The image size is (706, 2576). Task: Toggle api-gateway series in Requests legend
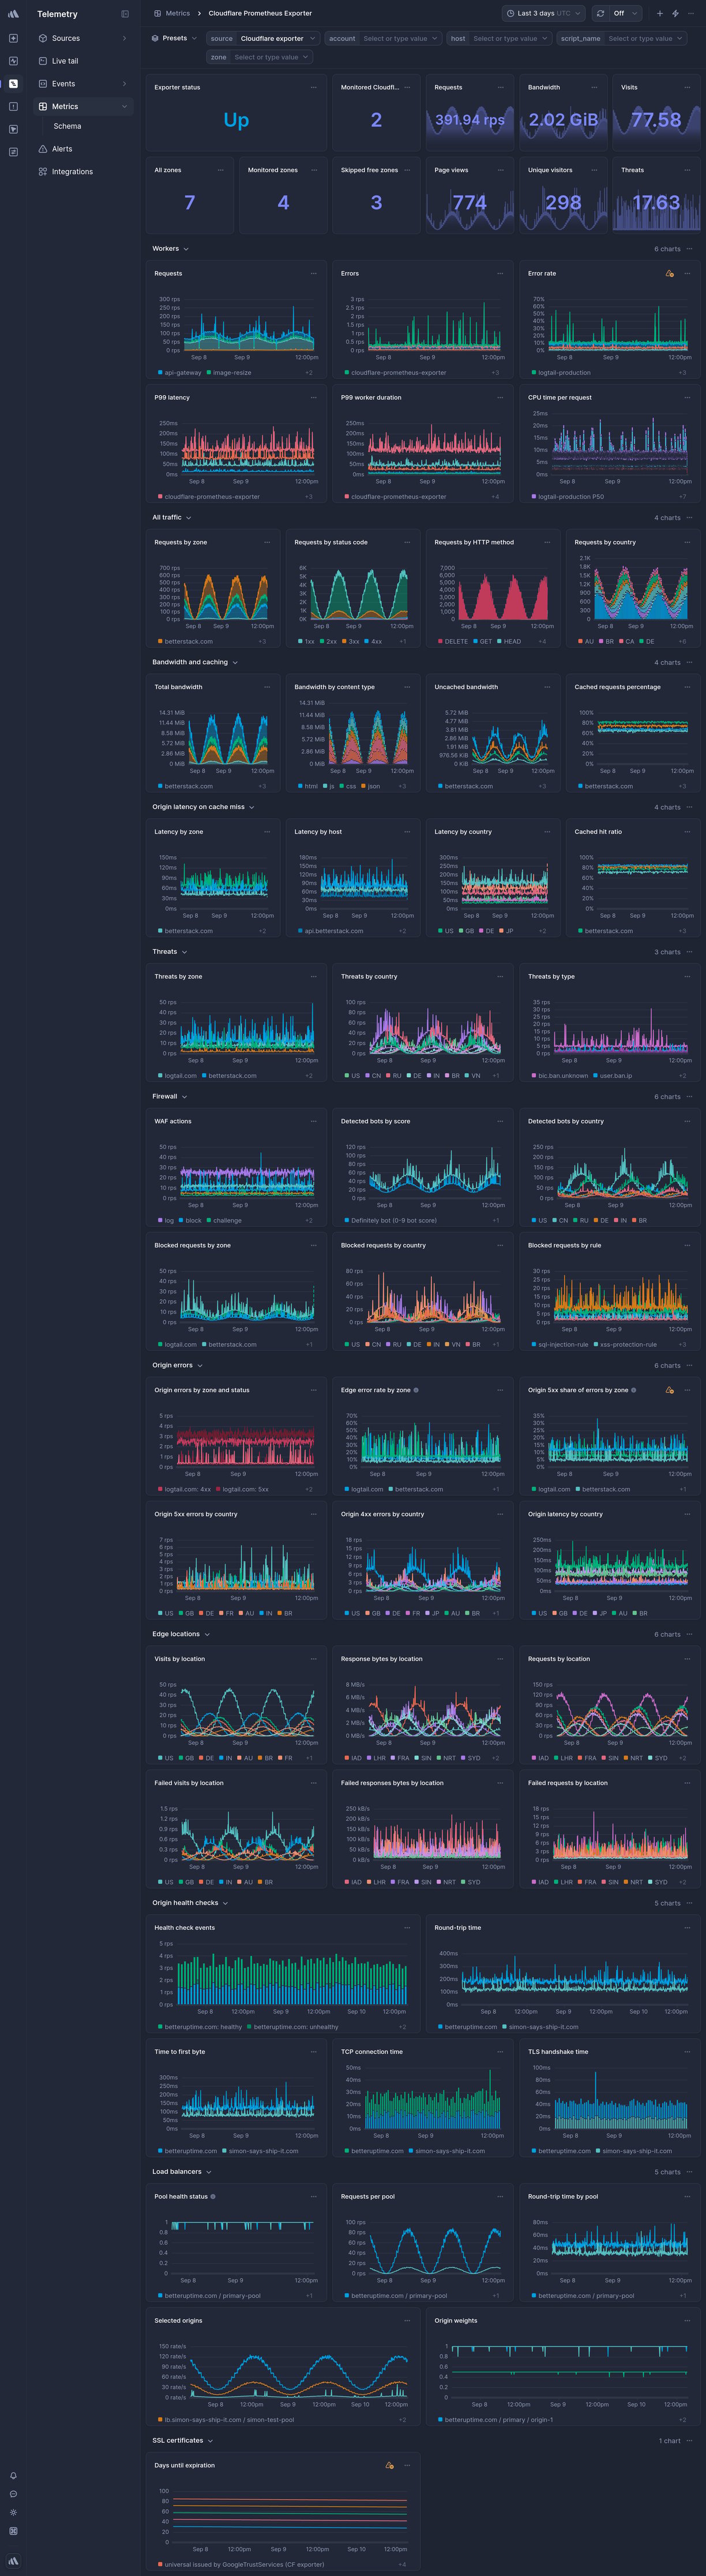pyautogui.click(x=180, y=372)
